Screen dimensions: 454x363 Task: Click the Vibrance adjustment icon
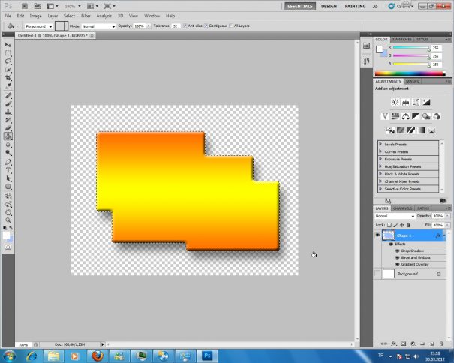click(x=385, y=116)
